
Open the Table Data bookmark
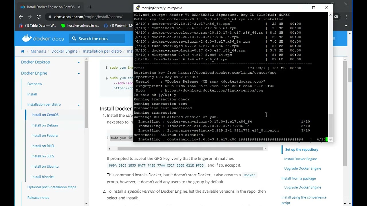[x=37, y=25]
